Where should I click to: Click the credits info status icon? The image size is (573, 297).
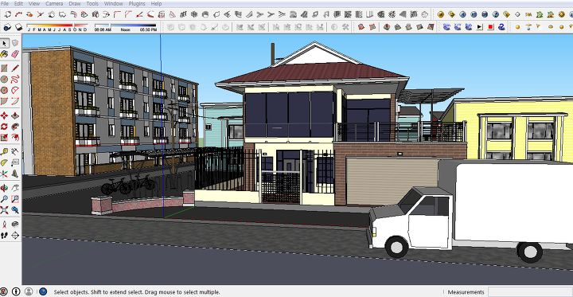(x=16, y=291)
